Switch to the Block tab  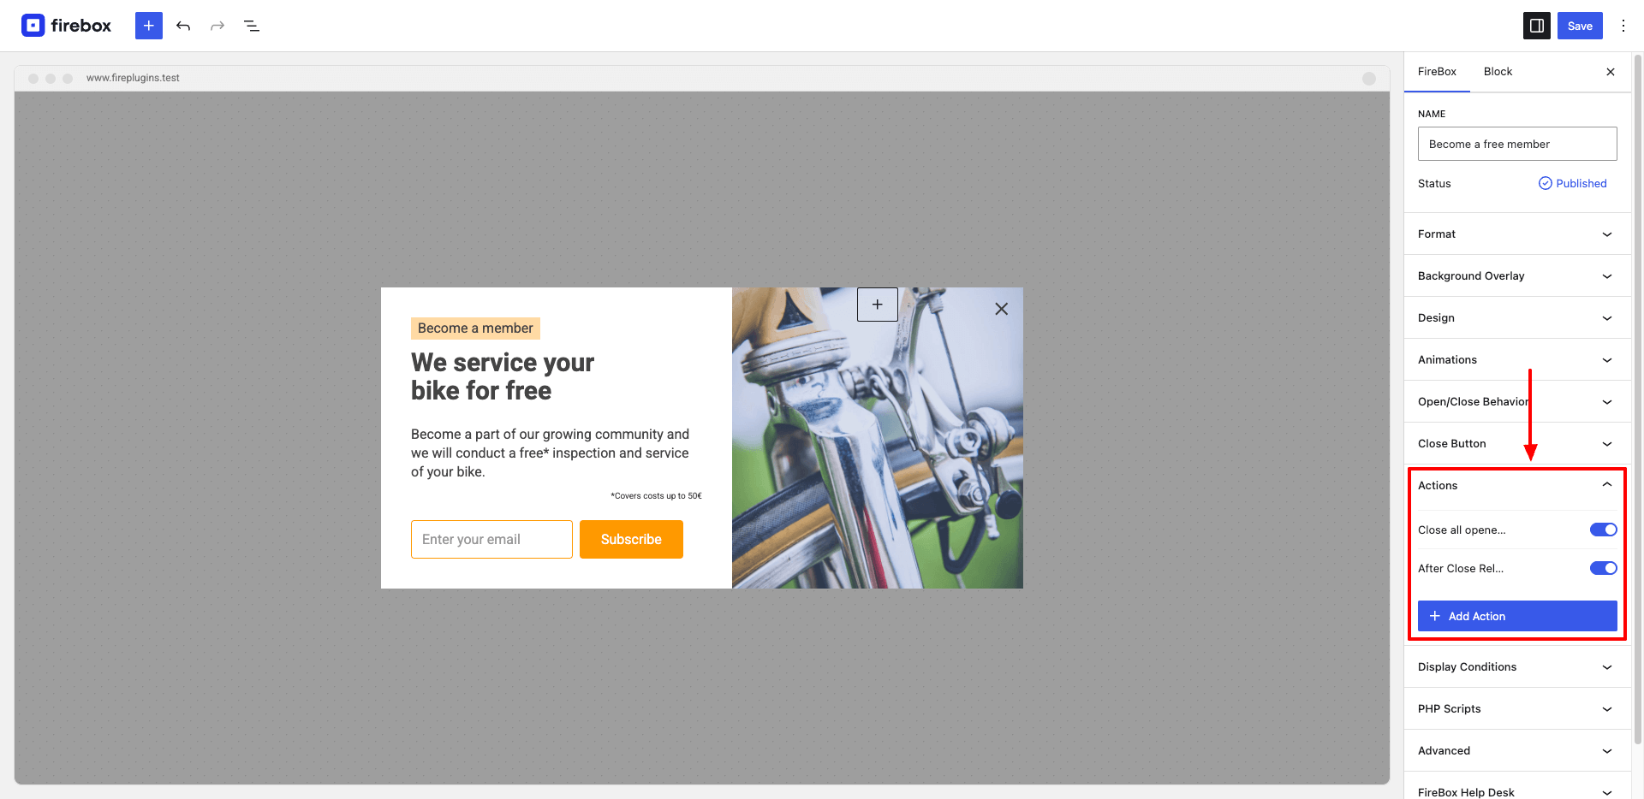[1498, 72]
